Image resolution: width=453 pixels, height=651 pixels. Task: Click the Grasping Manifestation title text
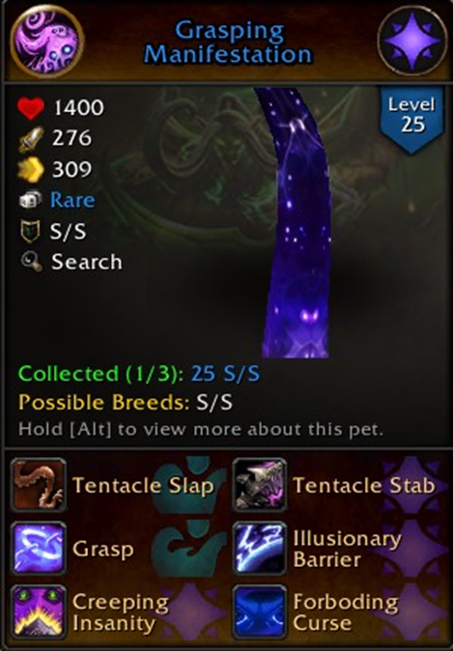point(228,42)
